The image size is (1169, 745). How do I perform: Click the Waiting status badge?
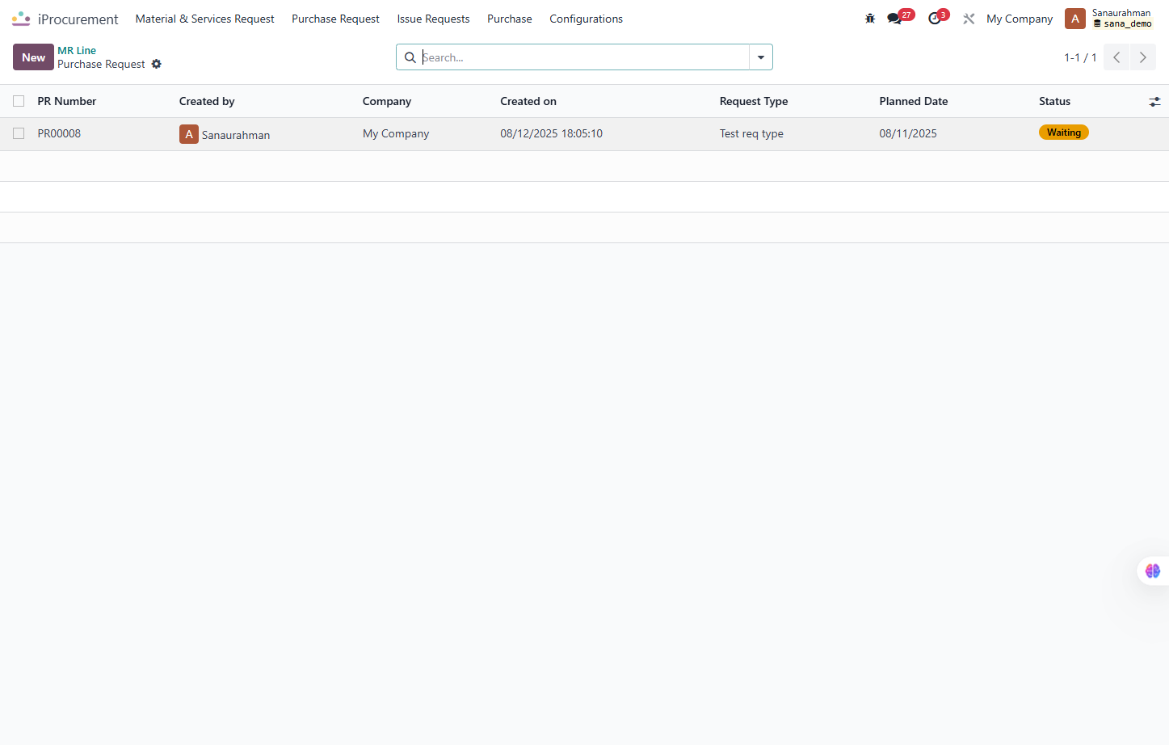point(1064,133)
